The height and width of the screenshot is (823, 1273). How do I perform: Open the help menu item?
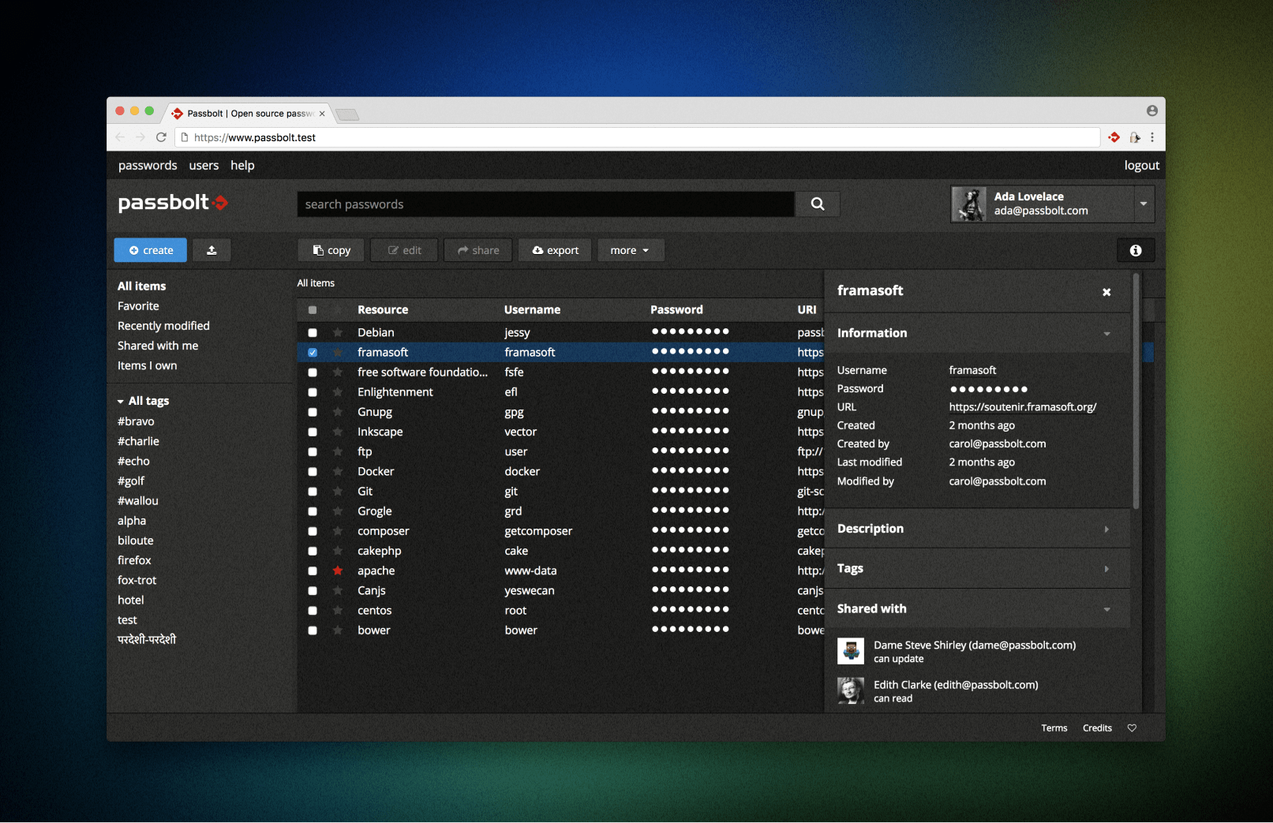click(x=242, y=165)
